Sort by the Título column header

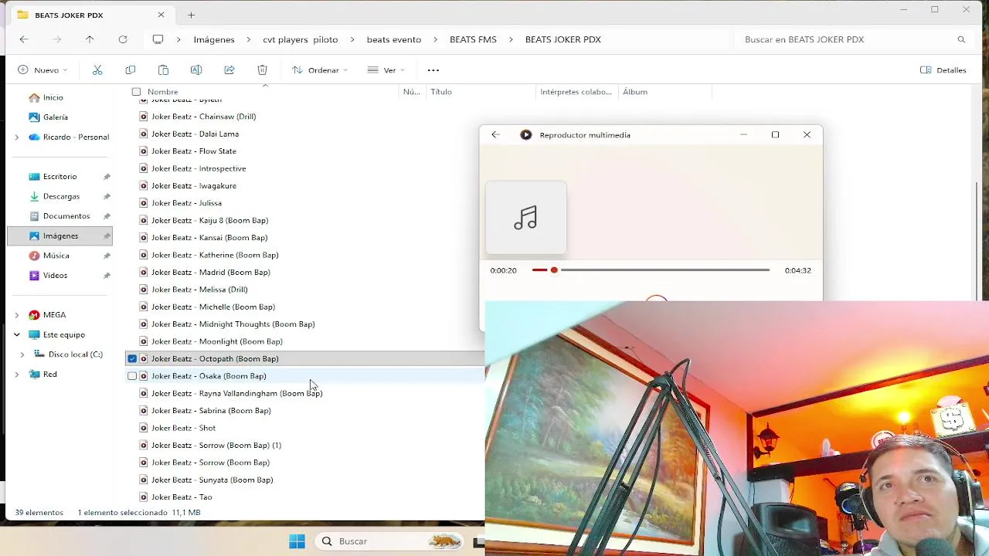click(441, 92)
